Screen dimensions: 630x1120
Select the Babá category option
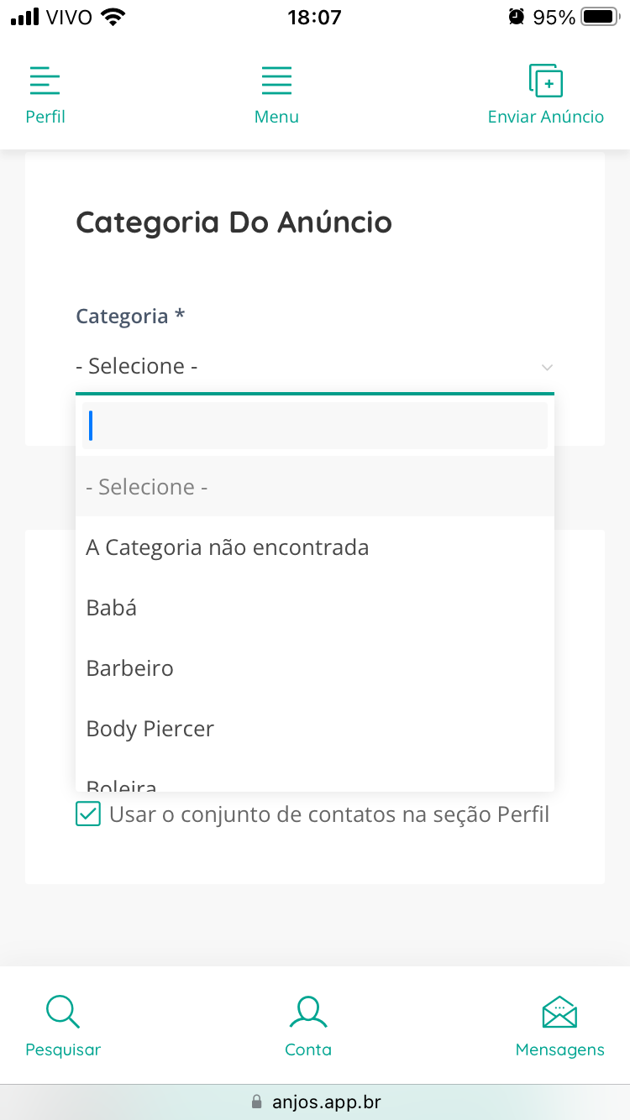(x=314, y=608)
